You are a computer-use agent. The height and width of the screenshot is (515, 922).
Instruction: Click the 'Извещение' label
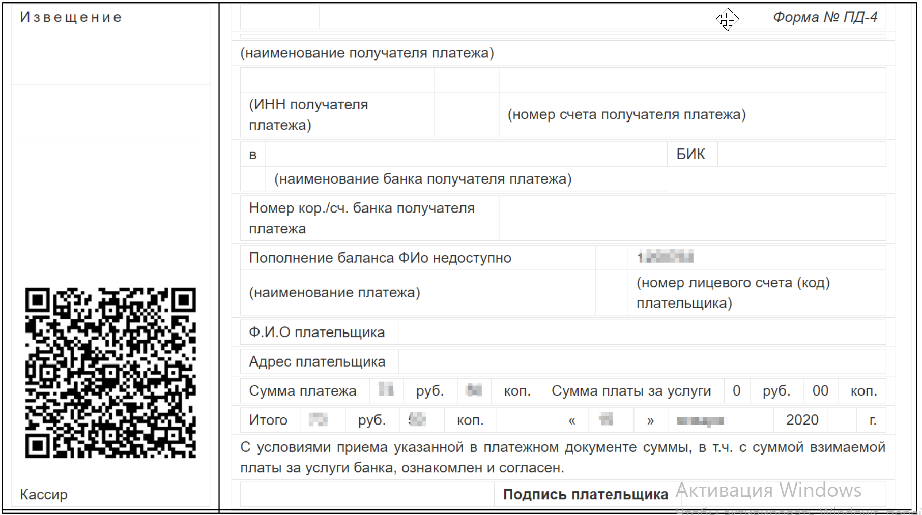coord(71,17)
